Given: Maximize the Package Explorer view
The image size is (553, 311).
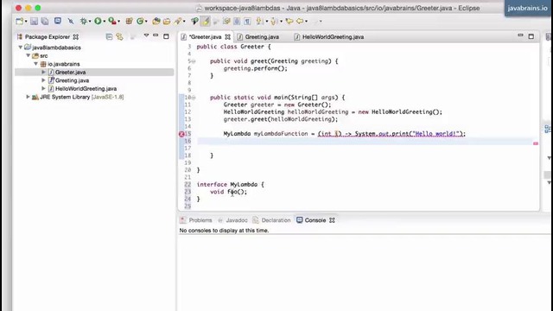Looking at the screenshot, I should click(166, 36).
